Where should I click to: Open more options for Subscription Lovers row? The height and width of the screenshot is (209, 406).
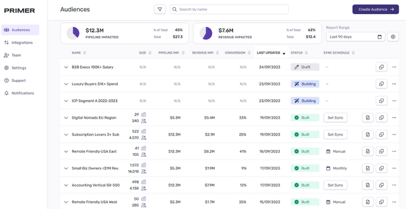[394, 134]
